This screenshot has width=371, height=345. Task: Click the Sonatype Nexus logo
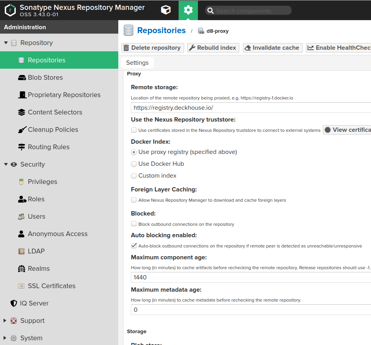[10, 10]
